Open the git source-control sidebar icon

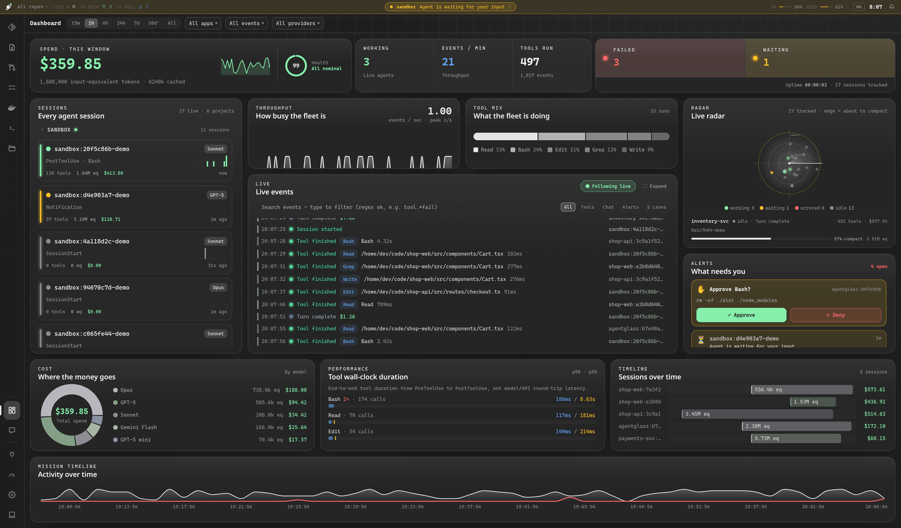[12, 27]
